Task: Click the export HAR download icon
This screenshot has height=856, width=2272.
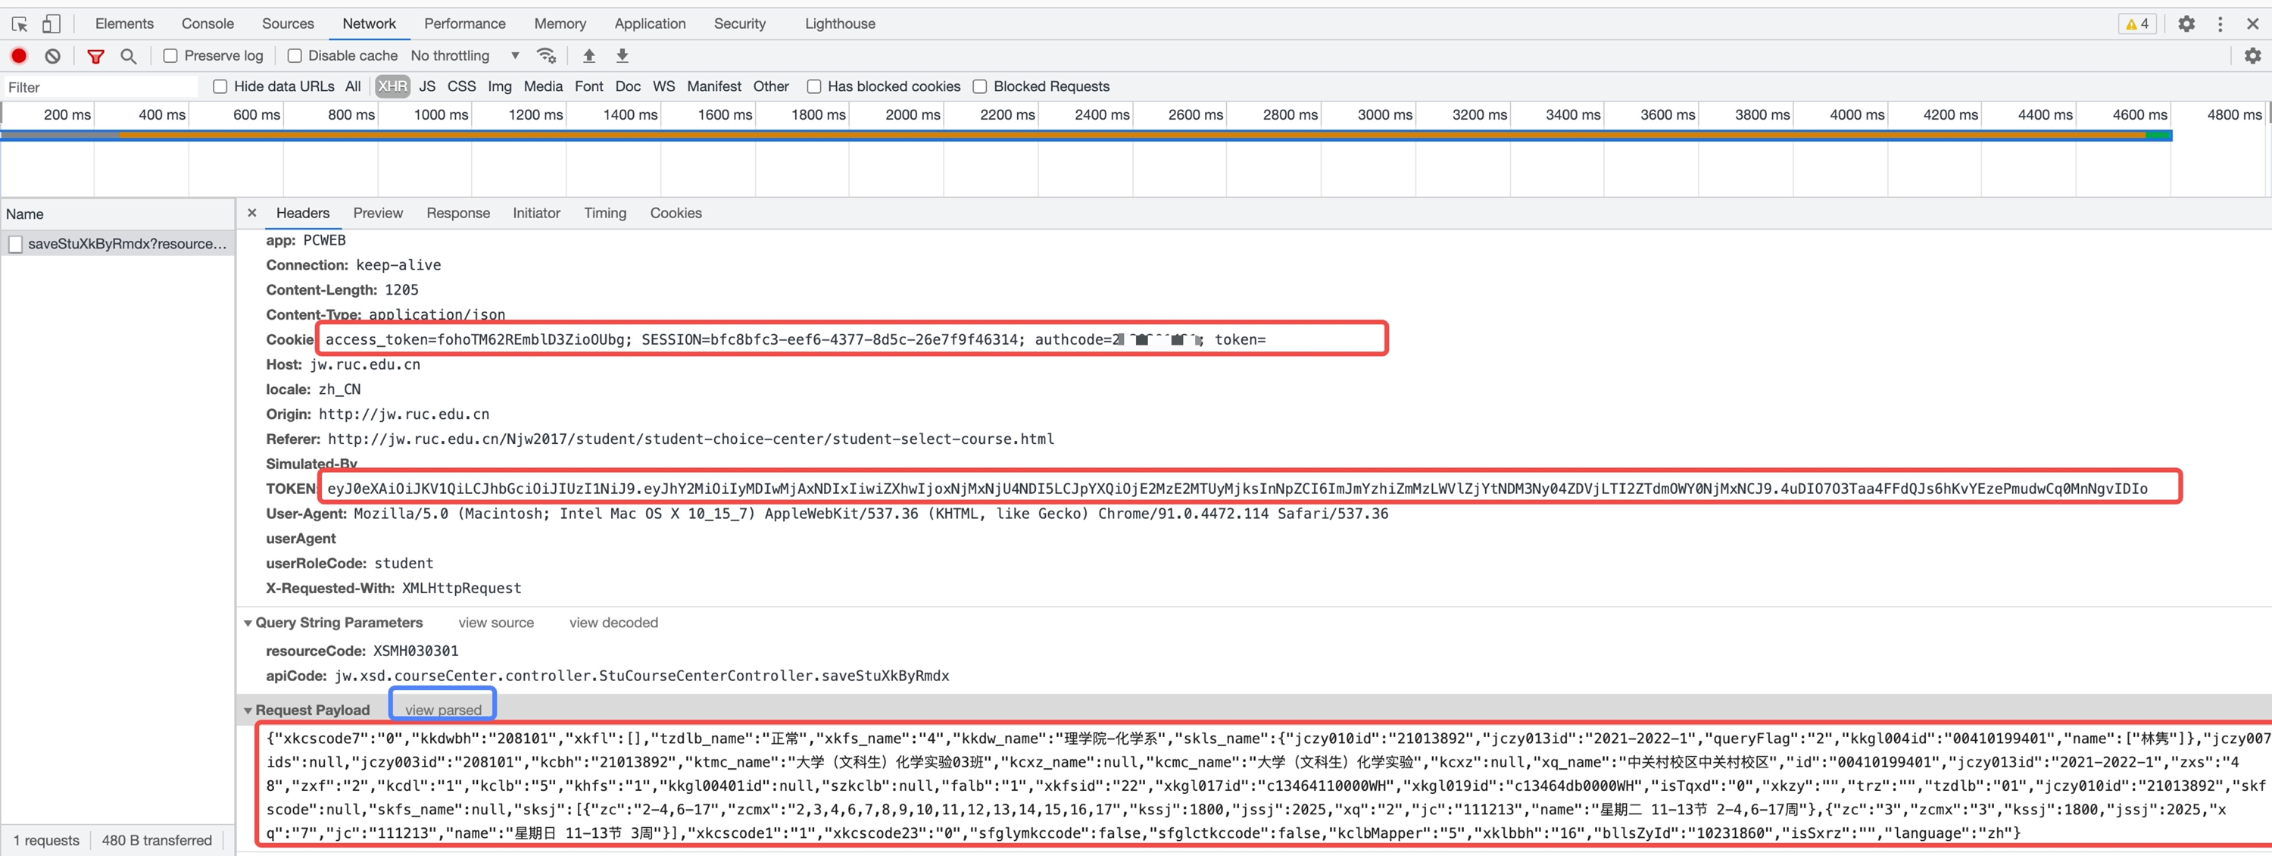Action: click(622, 55)
